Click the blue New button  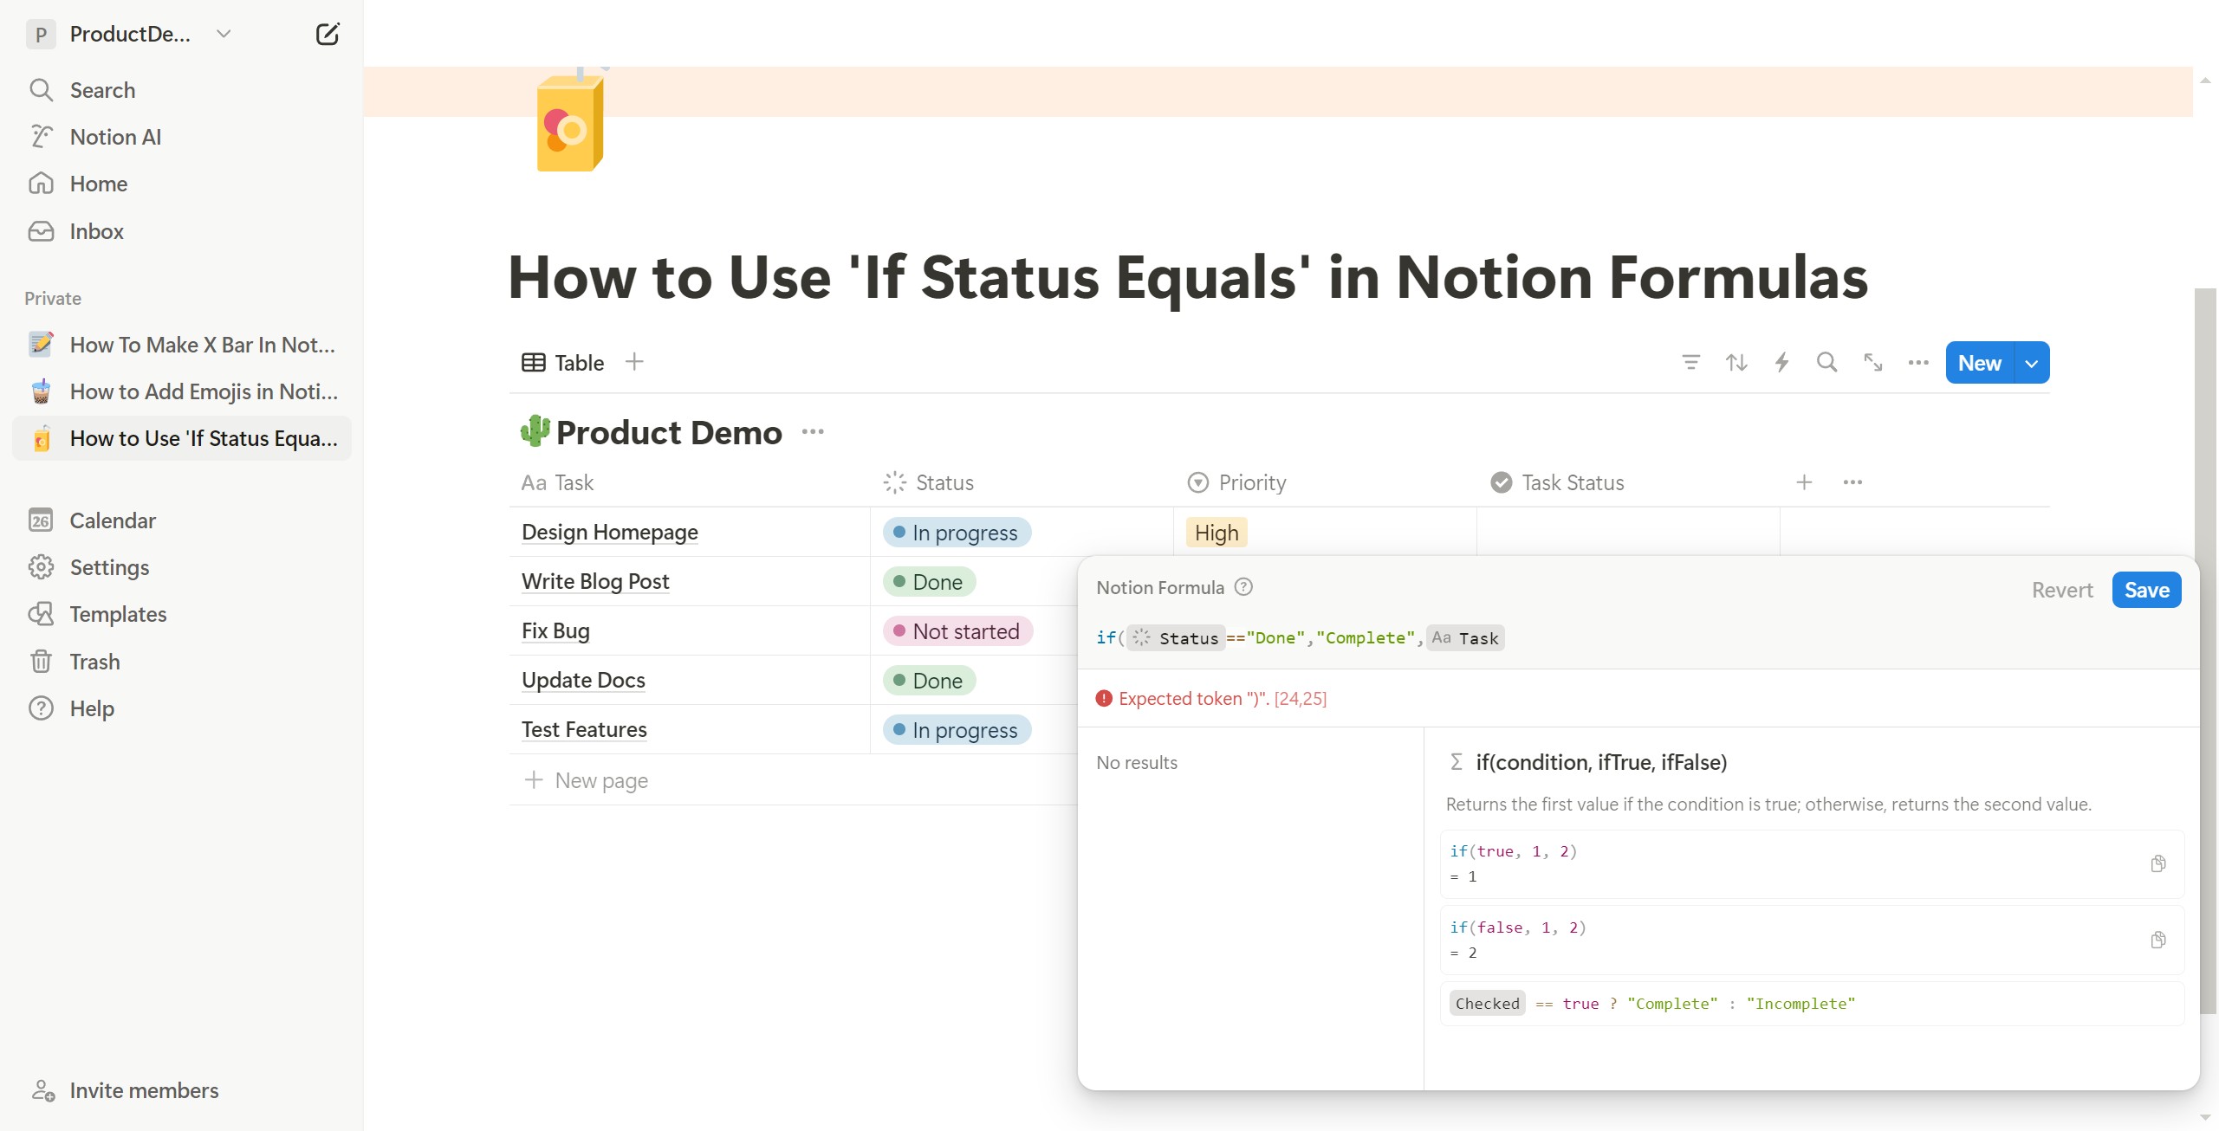tap(1980, 363)
